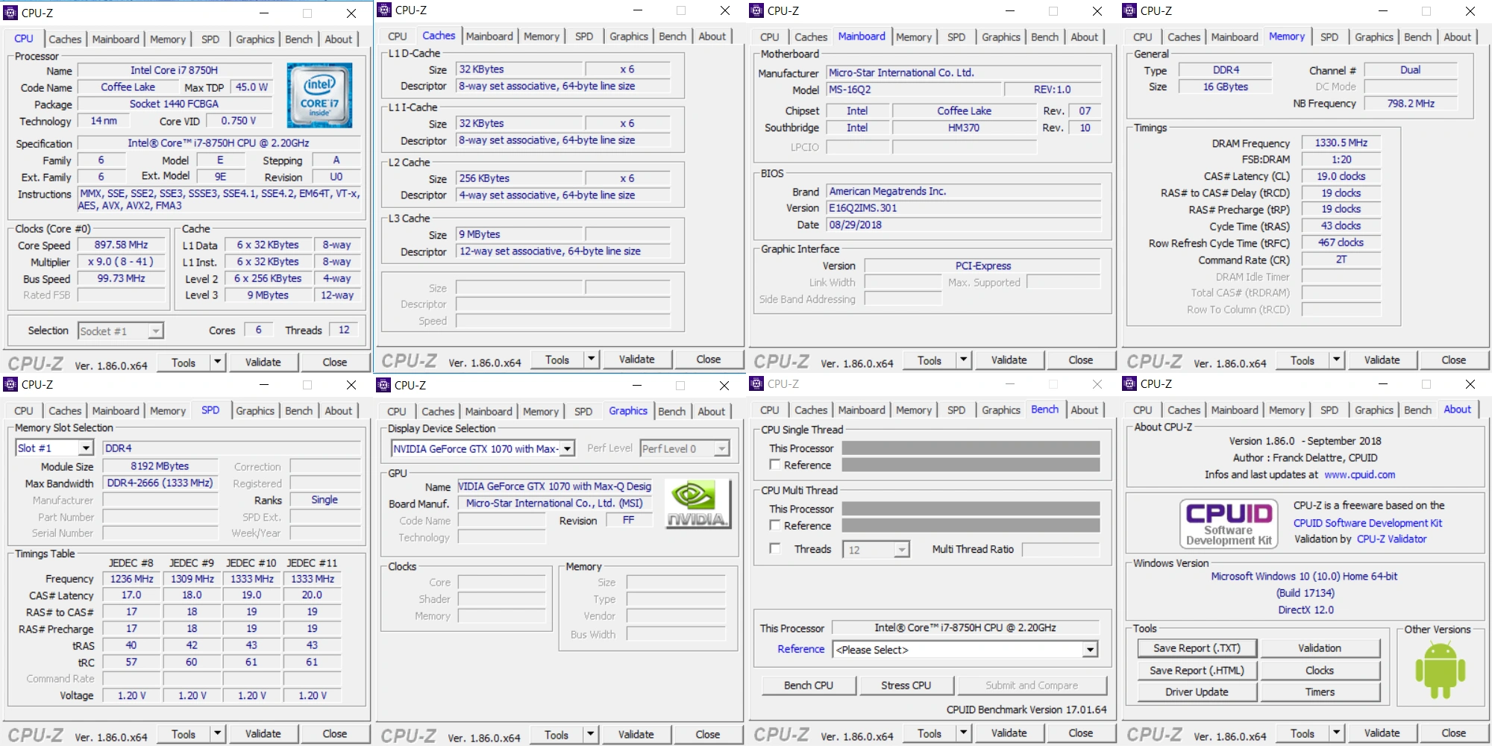
Task: Click the Bench CPU button
Action: [809, 685]
